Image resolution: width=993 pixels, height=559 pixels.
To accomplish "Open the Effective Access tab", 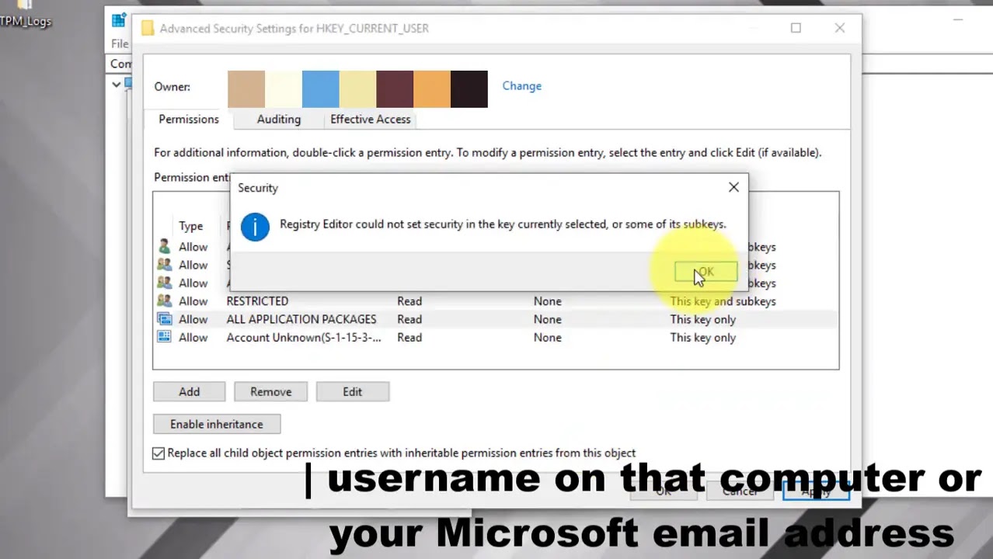I will (x=370, y=120).
